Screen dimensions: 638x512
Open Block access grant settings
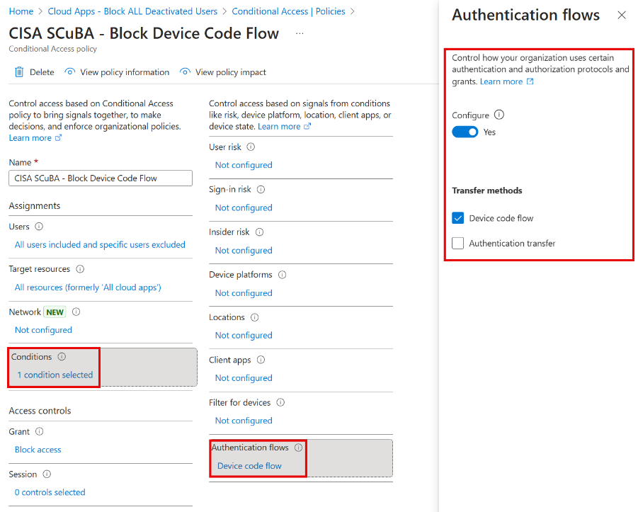(38, 449)
